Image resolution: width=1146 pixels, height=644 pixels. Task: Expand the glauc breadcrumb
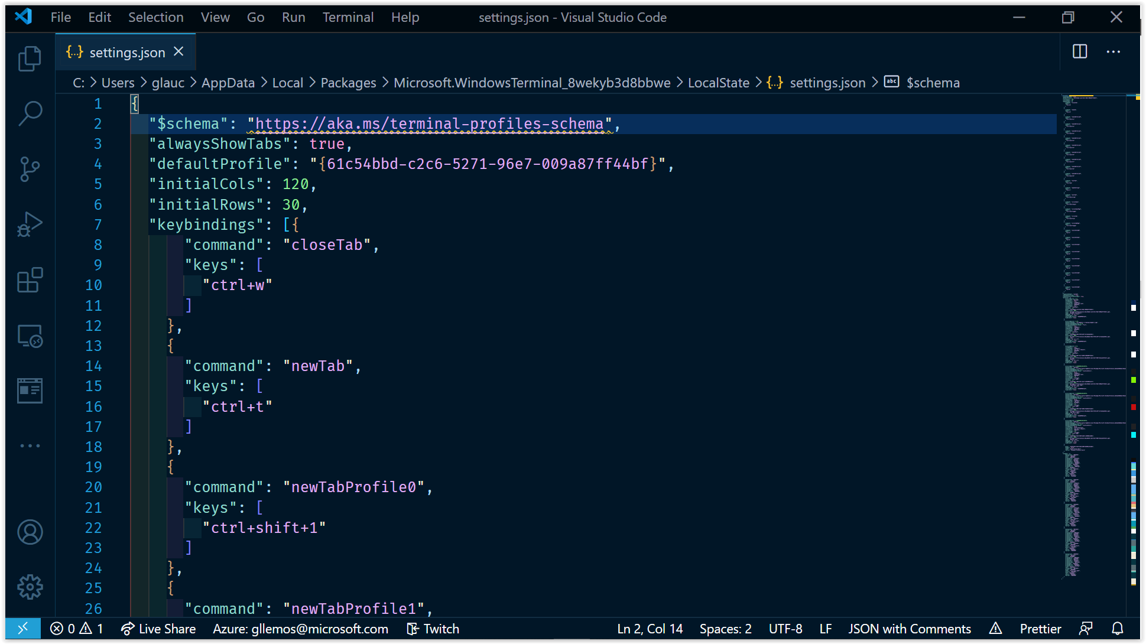click(168, 83)
